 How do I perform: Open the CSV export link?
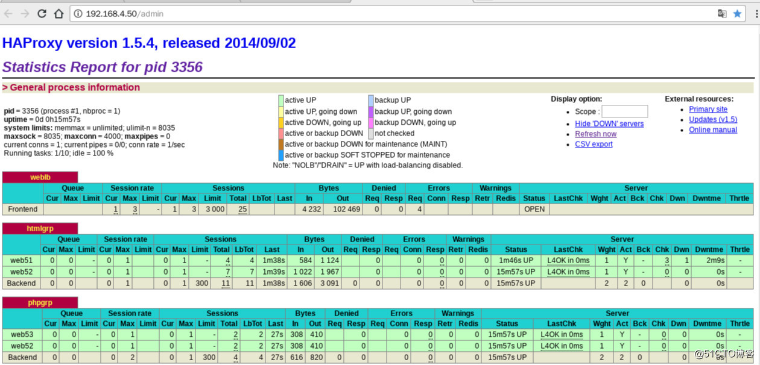(594, 144)
